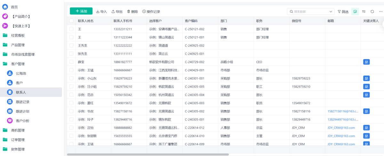The width and height of the screenshot is (384, 156).
Task: Tick checkbox for 示例：小山东 row
Action: click(71, 78)
